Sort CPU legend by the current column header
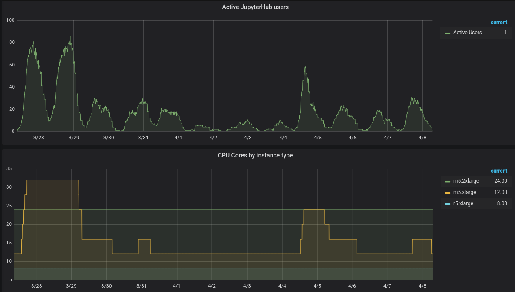 [x=499, y=171]
